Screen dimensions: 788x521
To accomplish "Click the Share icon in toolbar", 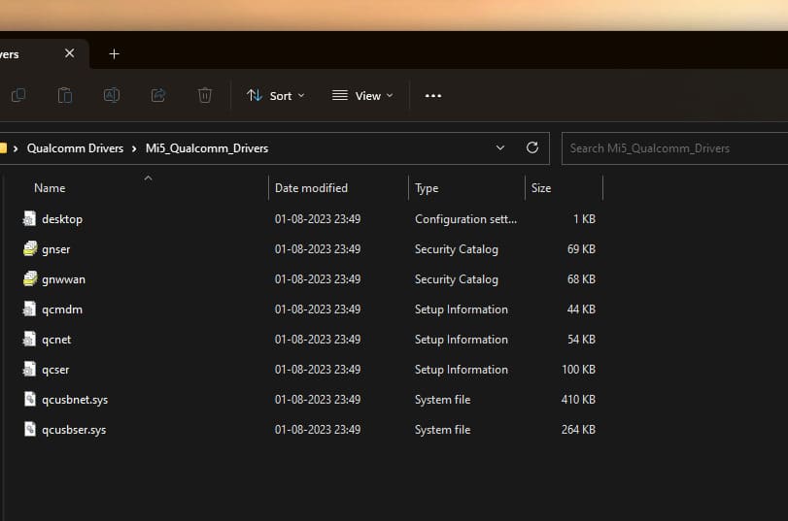I will click(158, 95).
